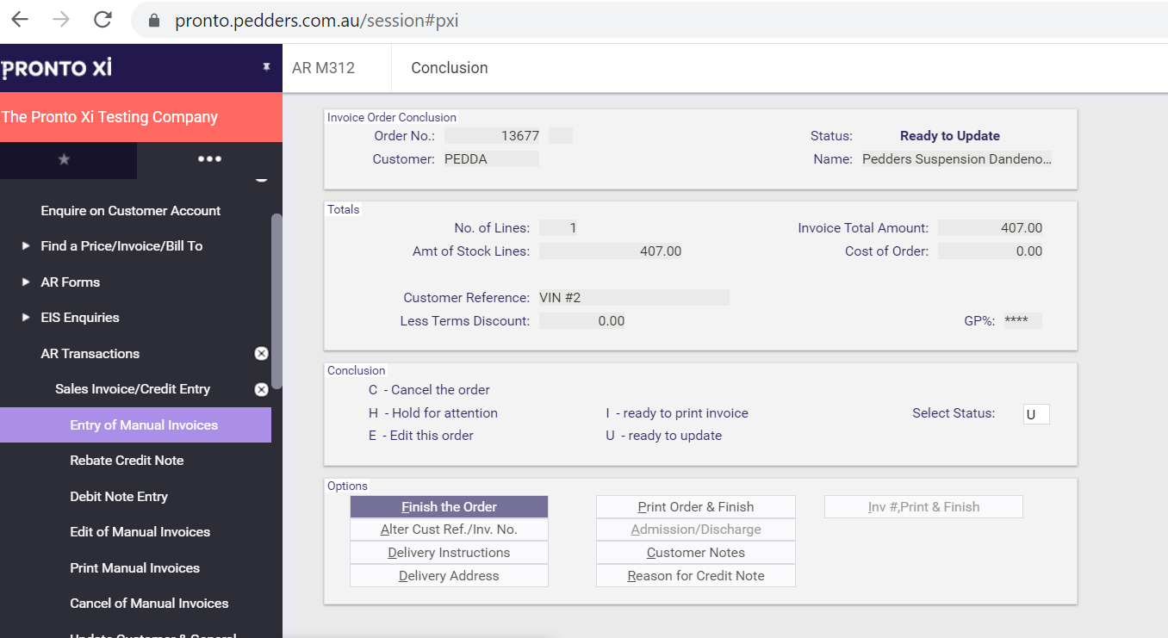Click the GP% field
The width and height of the screenshot is (1168, 638).
click(x=1023, y=321)
